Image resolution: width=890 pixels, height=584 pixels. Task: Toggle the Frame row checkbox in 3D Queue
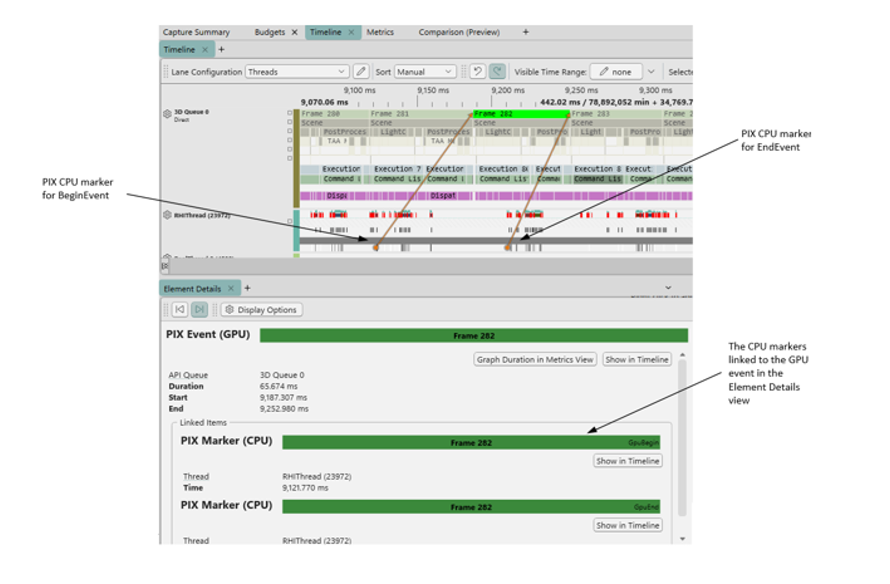pos(290,113)
